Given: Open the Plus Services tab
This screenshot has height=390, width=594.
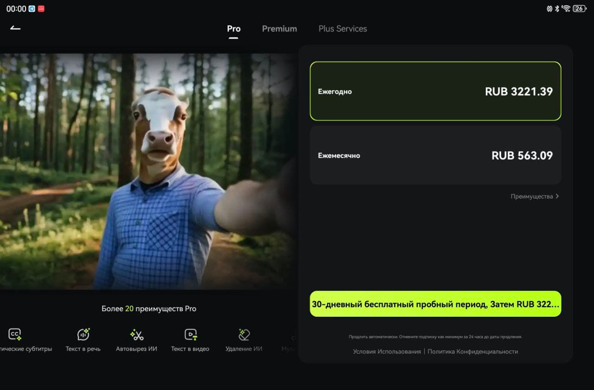Looking at the screenshot, I should 342,29.
